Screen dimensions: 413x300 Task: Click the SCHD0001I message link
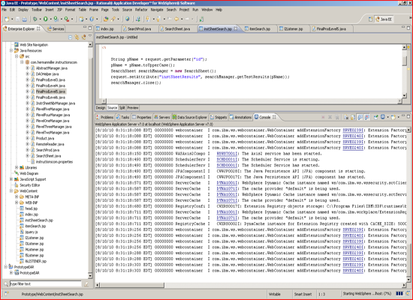click(x=227, y=165)
